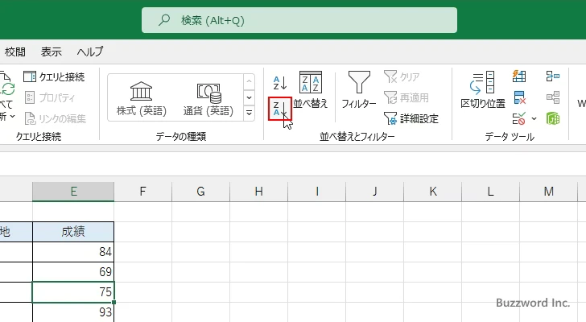This screenshot has width=586, height=322.
Task: Select column I header
Action: pyautogui.click(x=316, y=192)
